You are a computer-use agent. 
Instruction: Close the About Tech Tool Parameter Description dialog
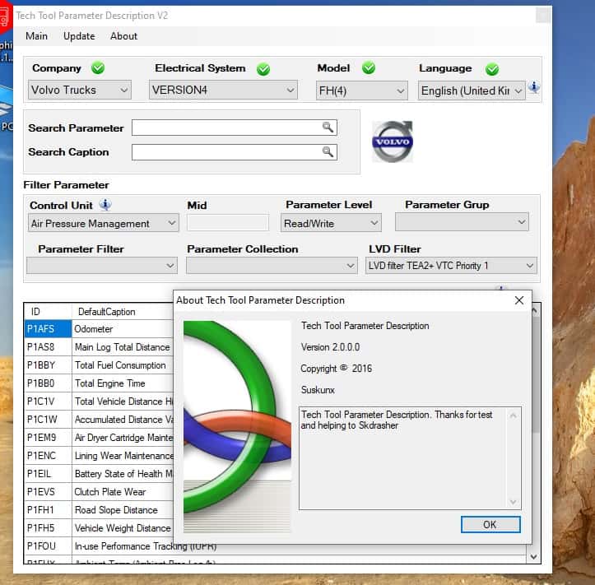tap(519, 300)
